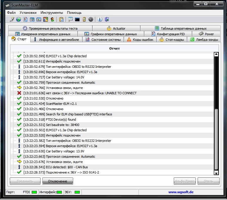Select the Старт tab
Image resolution: width=227 pixels, height=200 pixels.
click(x=19, y=39)
